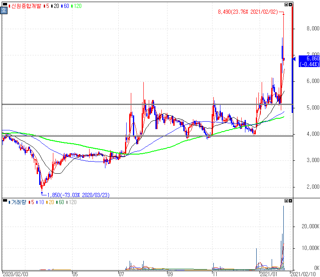Select the 신원종합개발 price series legend
320x277 pixels.
click(x=25, y=6)
